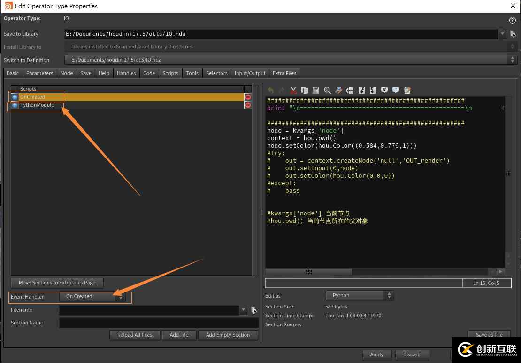
Task: Click the unindent selection icon
Action: point(373,90)
